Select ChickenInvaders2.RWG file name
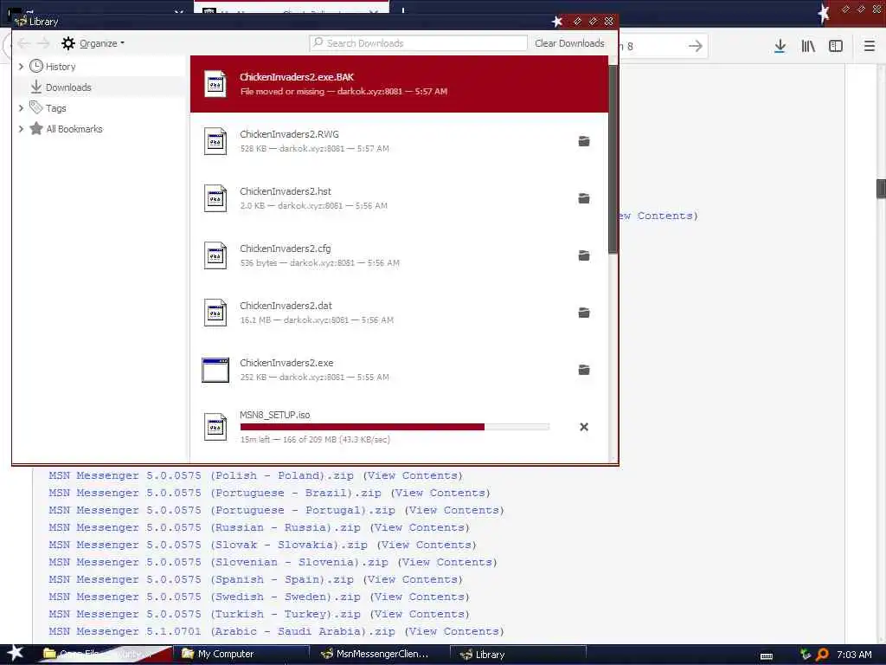886x665 pixels. pos(289,134)
